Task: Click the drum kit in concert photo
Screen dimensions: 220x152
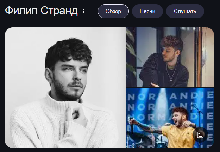Action: click(x=147, y=140)
